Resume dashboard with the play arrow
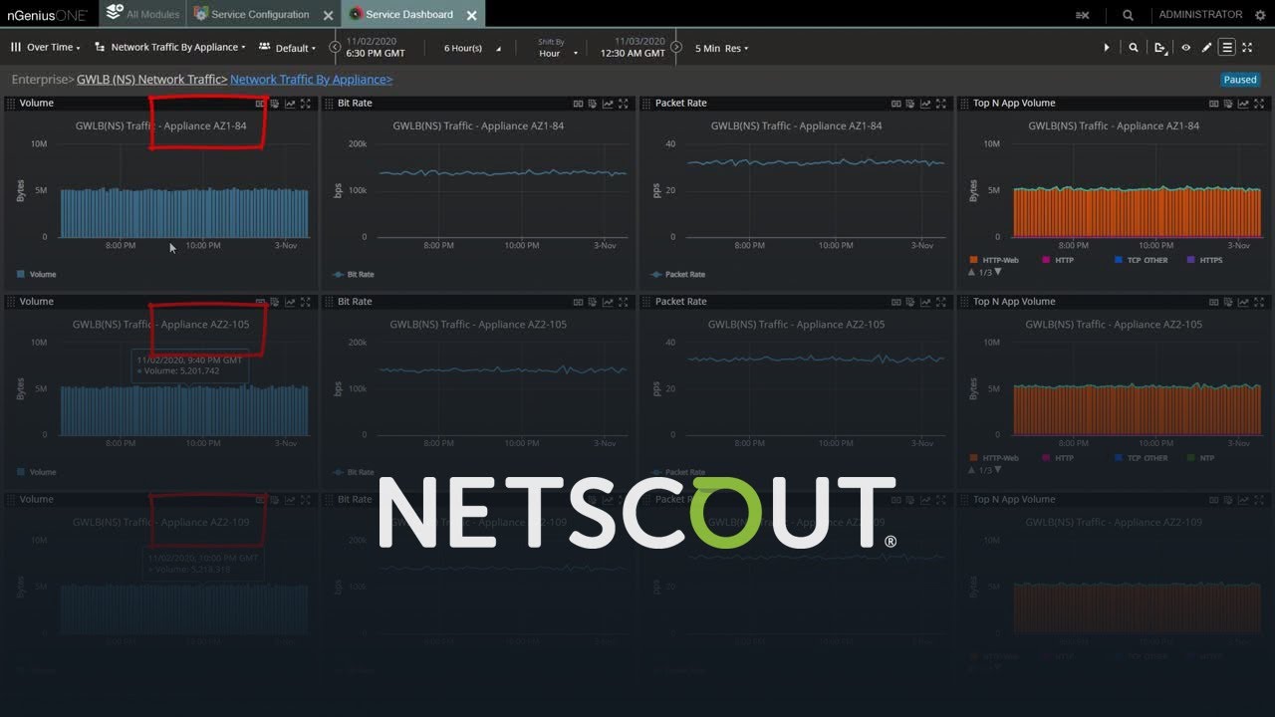This screenshot has width=1275, height=717. pos(1107,48)
